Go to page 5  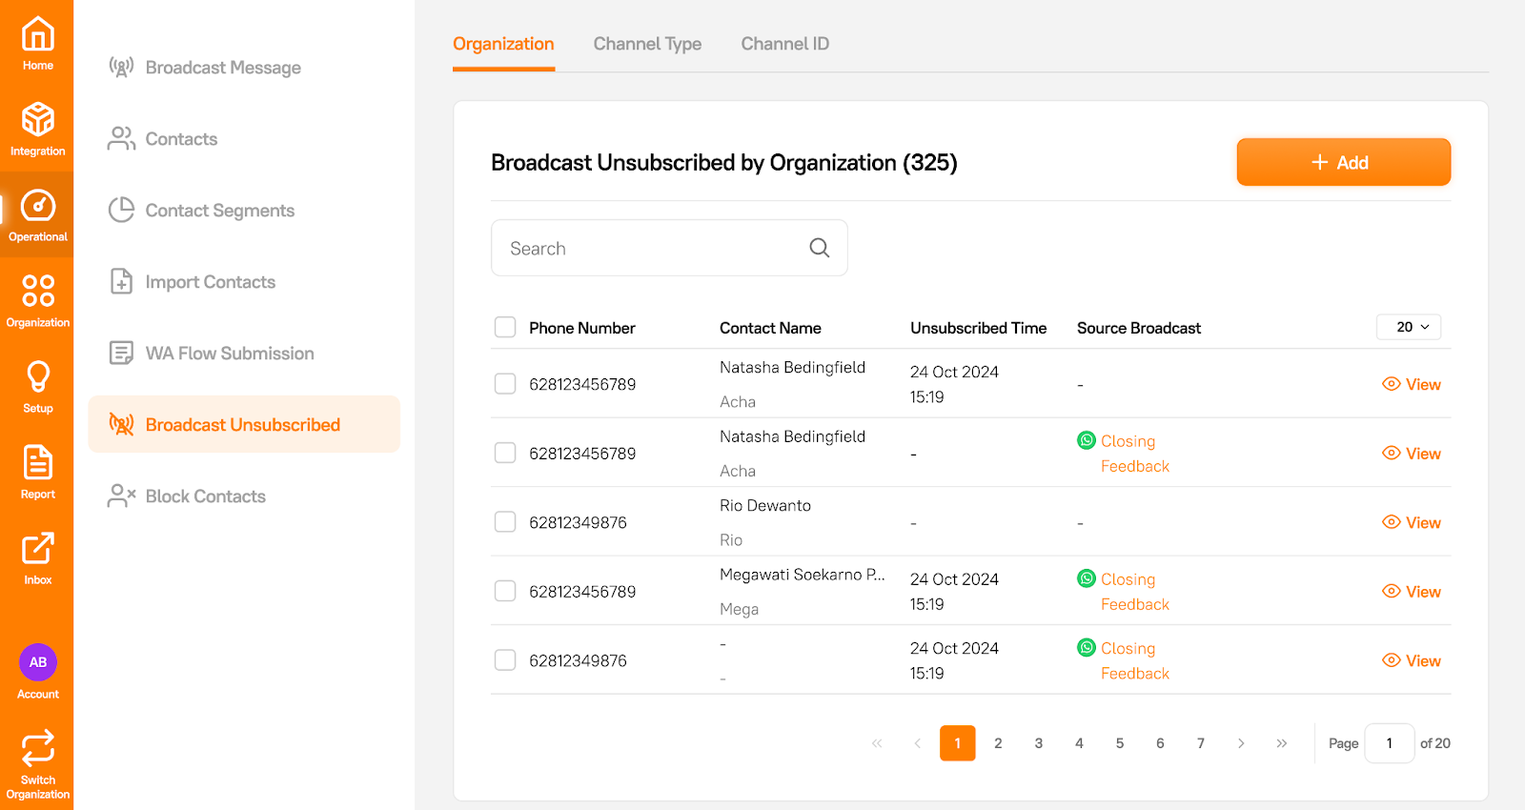pos(1120,743)
